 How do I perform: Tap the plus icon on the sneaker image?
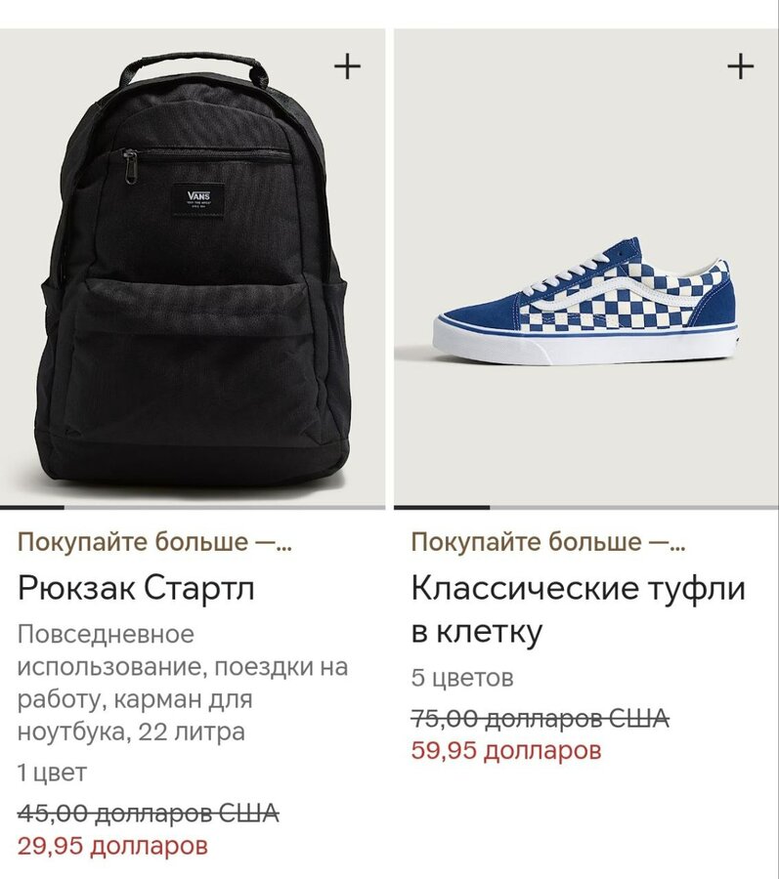[x=740, y=67]
